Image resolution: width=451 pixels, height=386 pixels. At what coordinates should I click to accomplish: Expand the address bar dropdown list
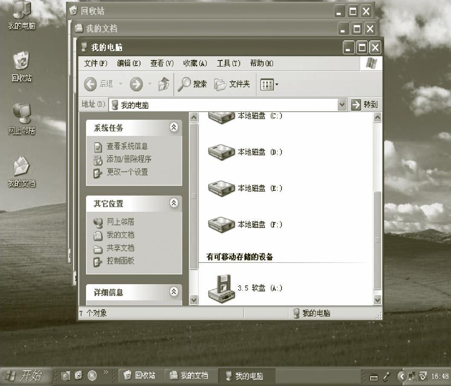click(342, 105)
